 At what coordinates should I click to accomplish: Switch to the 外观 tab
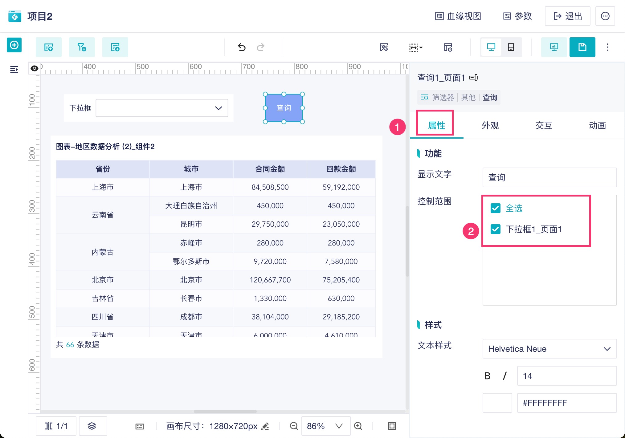(490, 125)
